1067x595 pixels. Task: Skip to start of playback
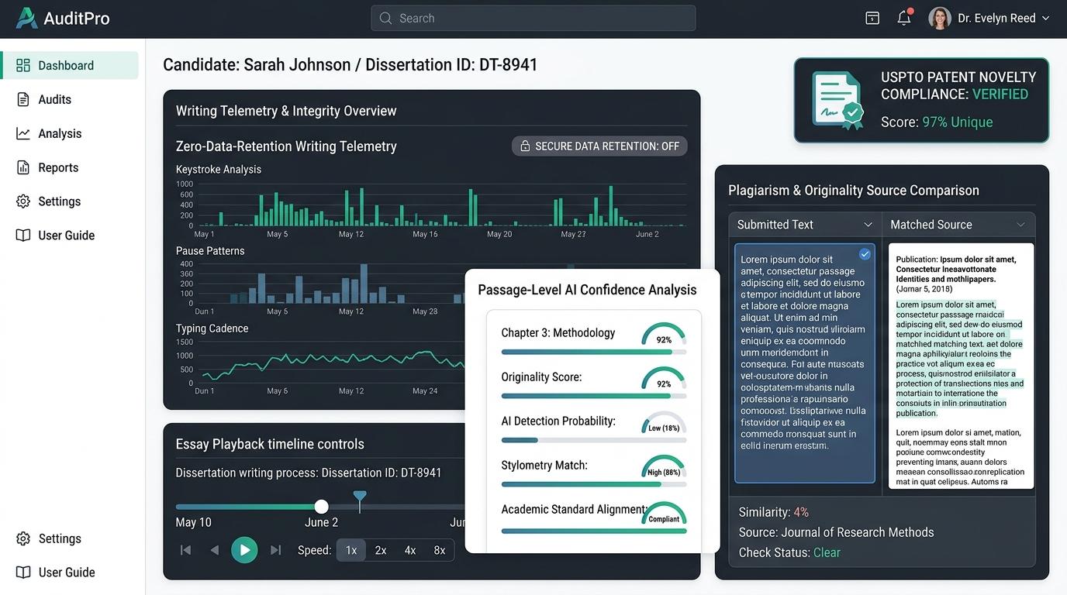[x=185, y=550]
